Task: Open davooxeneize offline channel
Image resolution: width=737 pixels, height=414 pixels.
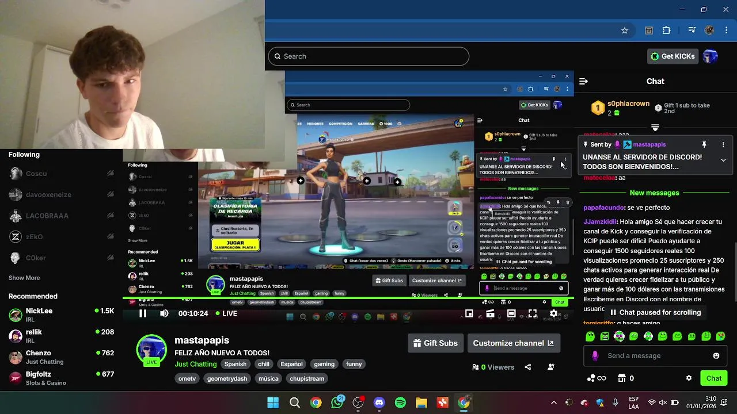Action: 61,194
